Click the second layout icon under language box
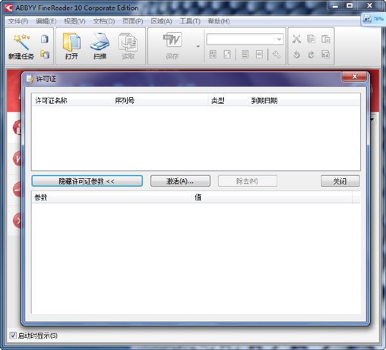 click(227, 55)
